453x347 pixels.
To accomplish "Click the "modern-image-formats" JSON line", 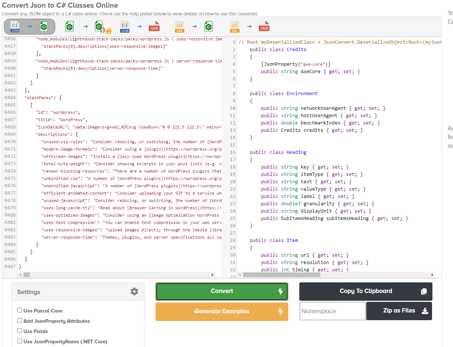I will (132, 149).
